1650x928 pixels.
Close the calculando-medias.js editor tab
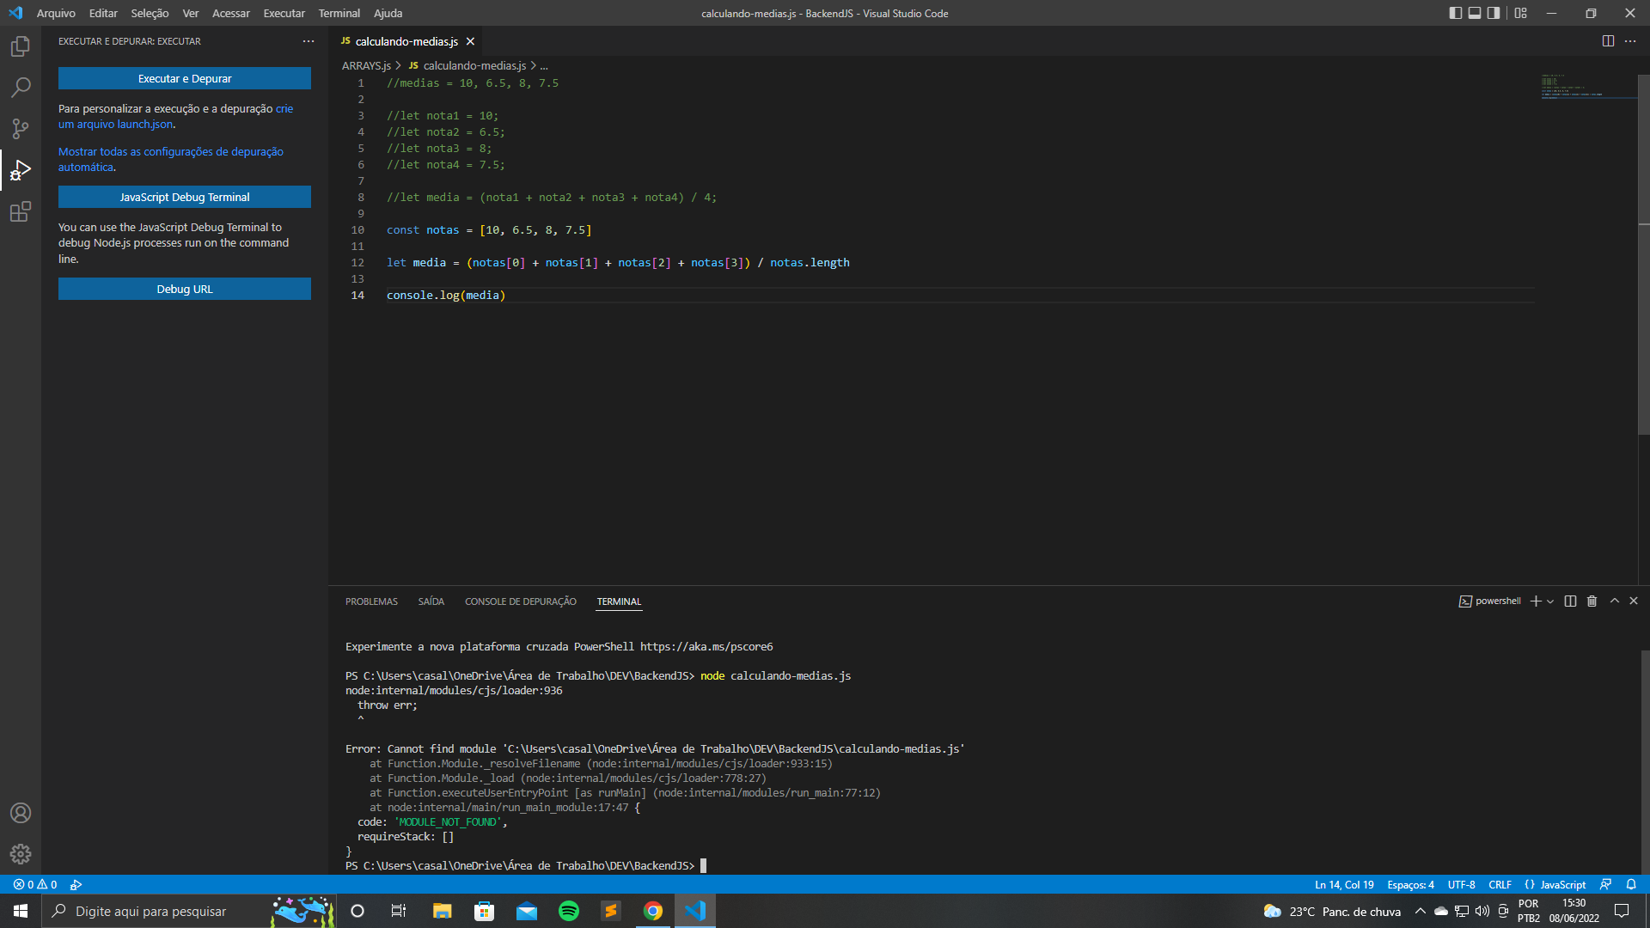470,41
